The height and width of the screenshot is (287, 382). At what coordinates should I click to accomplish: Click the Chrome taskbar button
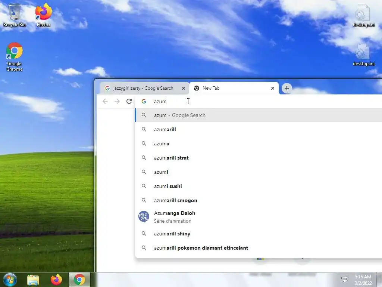click(79, 280)
